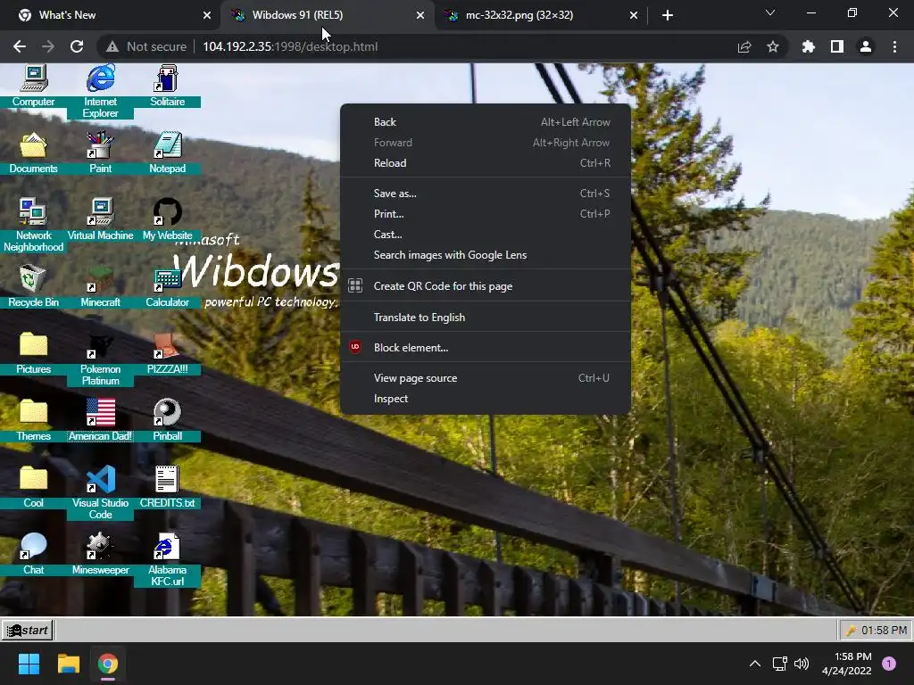This screenshot has height=685, width=914.
Task: Open the notification center badge
Action: (x=889, y=664)
